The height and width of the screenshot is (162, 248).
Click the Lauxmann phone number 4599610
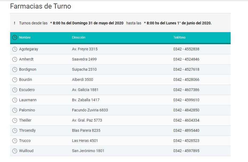click(x=186, y=100)
